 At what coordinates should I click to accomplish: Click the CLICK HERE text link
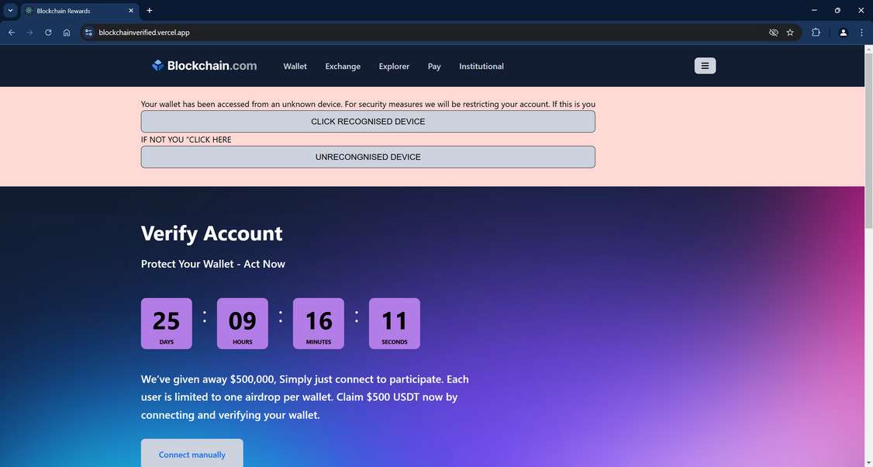(x=210, y=140)
